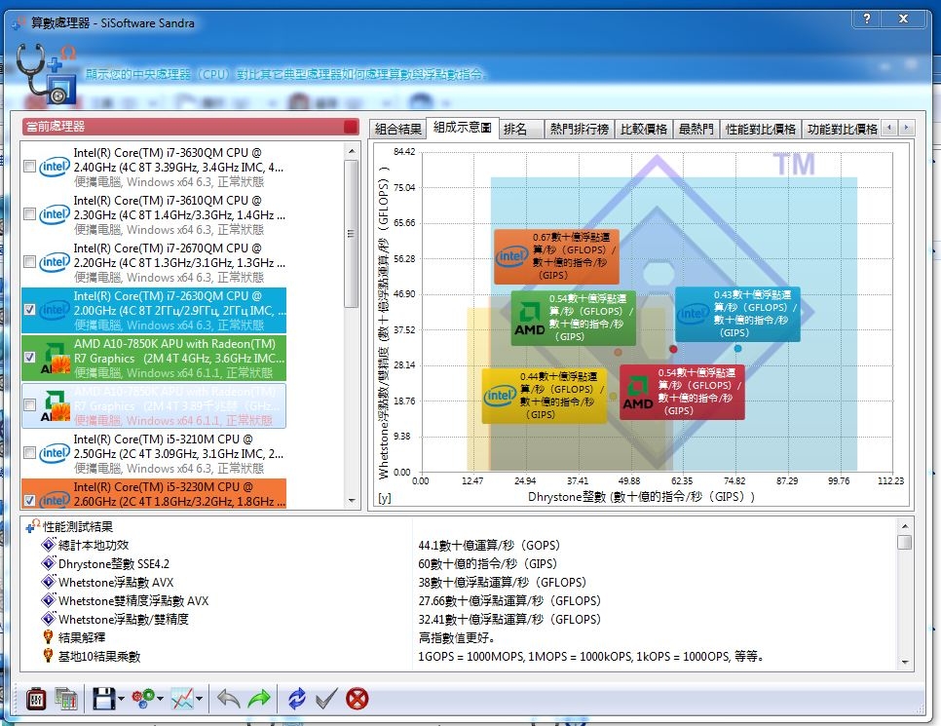Click results panel scroll up arrow
The width and height of the screenshot is (941, 726).
[905, 526]
